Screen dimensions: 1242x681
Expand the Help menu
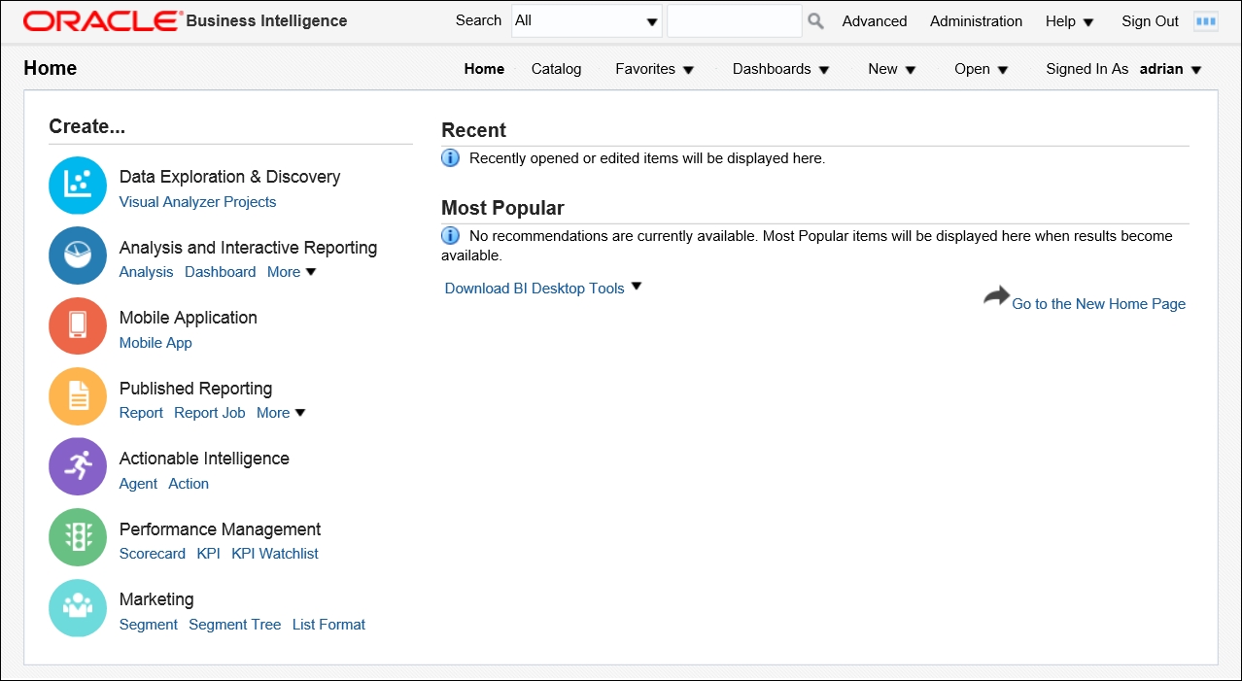(1069, 21)
